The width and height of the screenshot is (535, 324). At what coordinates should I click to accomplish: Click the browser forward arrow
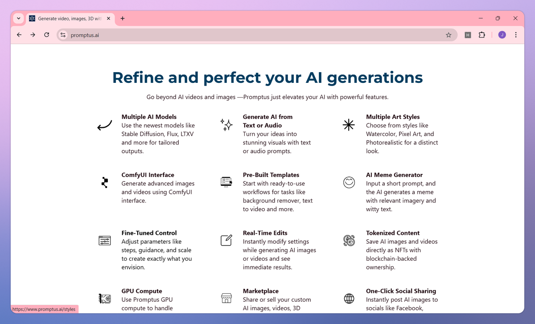point(33,35)
